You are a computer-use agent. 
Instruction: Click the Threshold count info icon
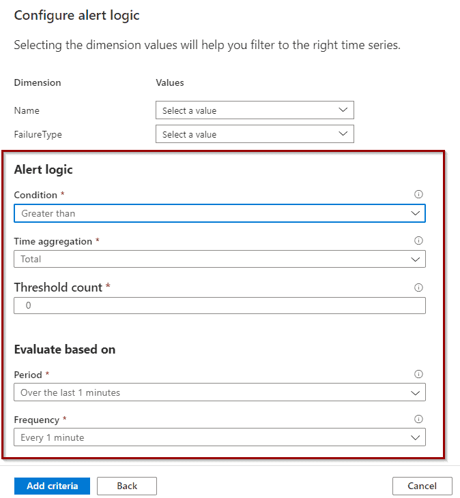(x=418, y=287)
